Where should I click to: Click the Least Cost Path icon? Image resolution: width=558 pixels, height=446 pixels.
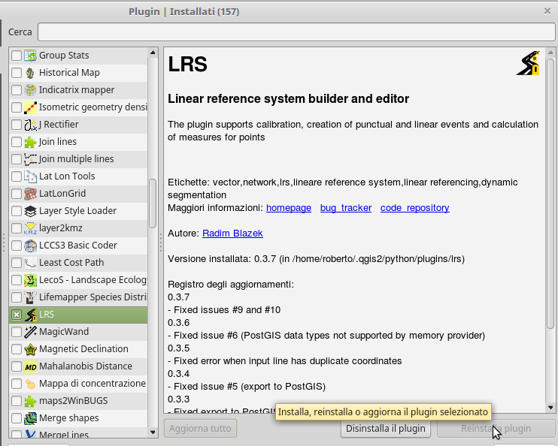pos(30,263)
